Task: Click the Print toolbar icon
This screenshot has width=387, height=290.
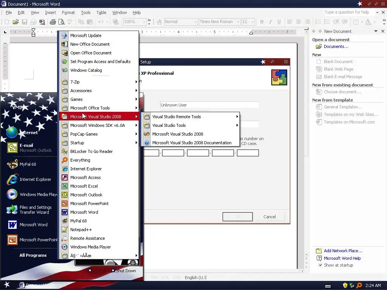Action: 53,22
